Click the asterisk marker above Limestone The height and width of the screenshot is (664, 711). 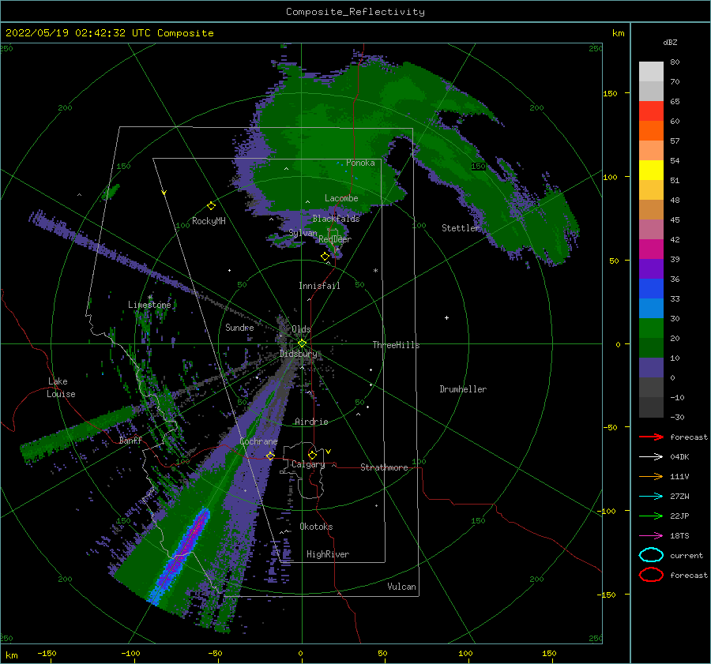(x=150, y=298)
